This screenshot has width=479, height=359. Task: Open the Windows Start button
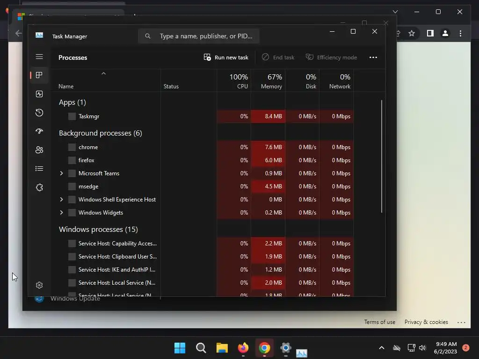click(180, 348)
